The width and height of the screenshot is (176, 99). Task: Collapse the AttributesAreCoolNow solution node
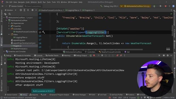(x=4, y=18)
